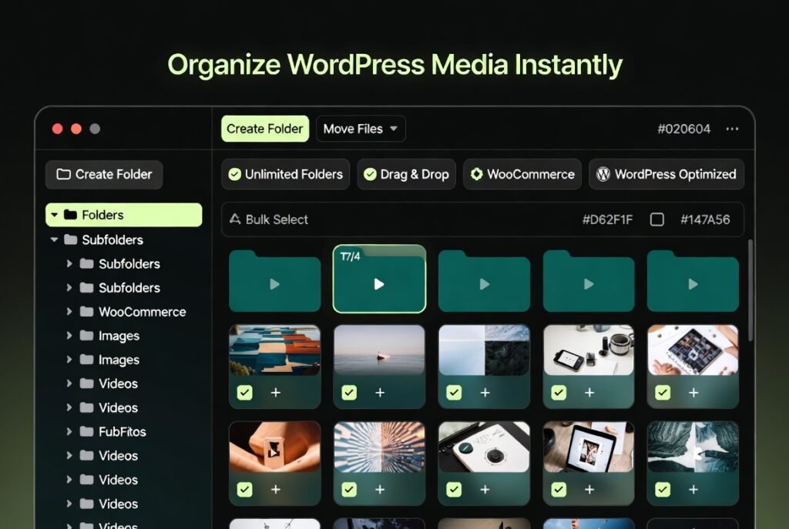This screenshot has width=789, height=529.
Task: Click the plus under the radial starburst image
Action: point(380,489)
